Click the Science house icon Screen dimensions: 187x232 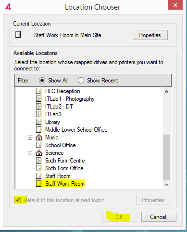(39, 153)
